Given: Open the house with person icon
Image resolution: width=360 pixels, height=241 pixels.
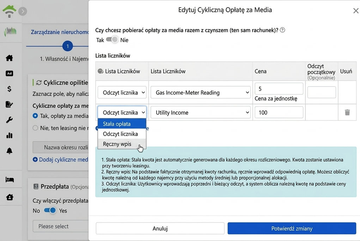Looking at the screenshot, I should tap(10, 197).
